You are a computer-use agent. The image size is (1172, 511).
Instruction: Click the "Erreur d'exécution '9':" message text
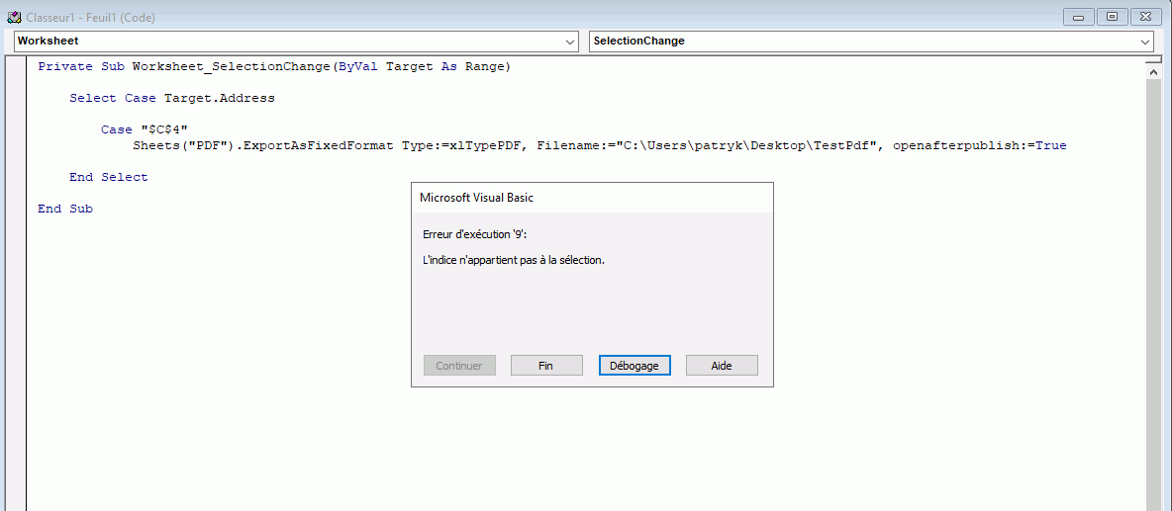pos(474,234)
